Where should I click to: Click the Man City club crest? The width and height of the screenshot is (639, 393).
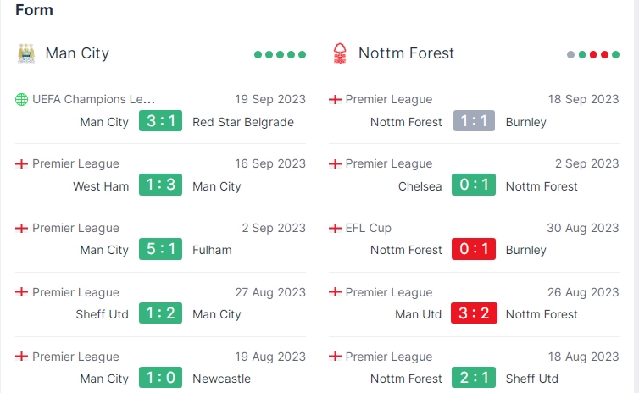coord(26,53)
